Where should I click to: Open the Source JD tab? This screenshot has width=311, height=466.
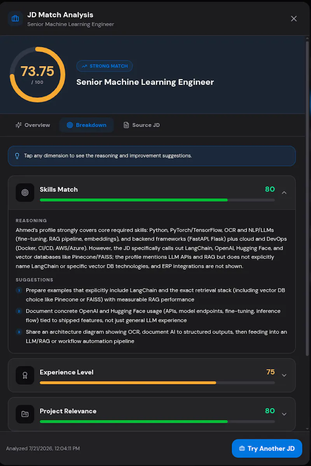click(x=142, y=125)
